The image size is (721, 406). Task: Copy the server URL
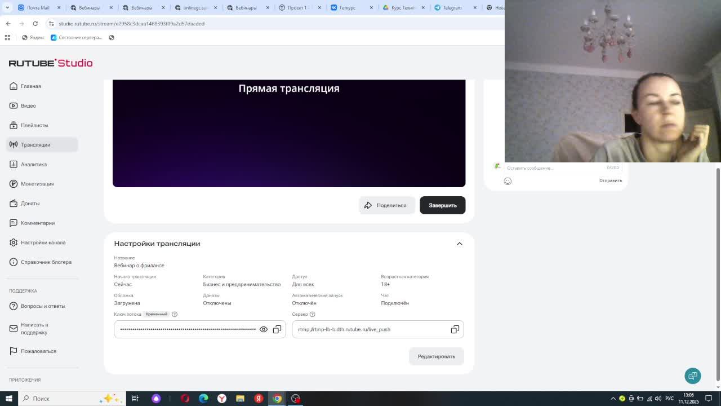tap(455, 329)
